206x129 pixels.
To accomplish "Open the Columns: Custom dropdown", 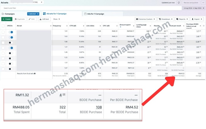I will pos(146,19).
